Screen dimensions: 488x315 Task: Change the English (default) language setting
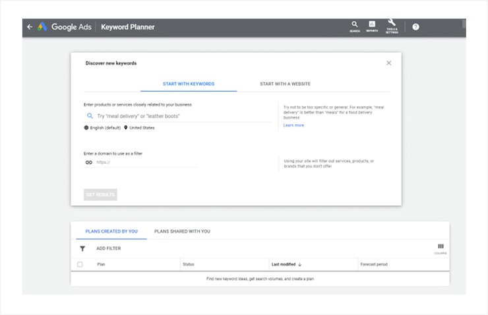pos(102,127)
